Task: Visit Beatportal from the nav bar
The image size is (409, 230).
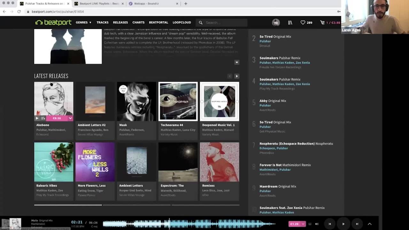Action: (x=158, y=22)
